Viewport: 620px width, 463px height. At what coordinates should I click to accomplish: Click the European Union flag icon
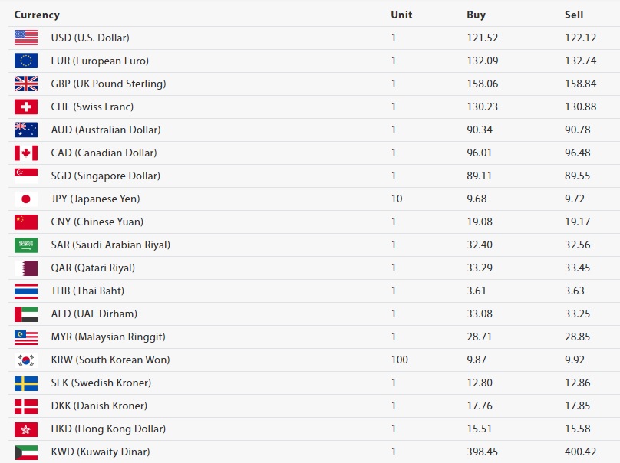tap(25, 61)
